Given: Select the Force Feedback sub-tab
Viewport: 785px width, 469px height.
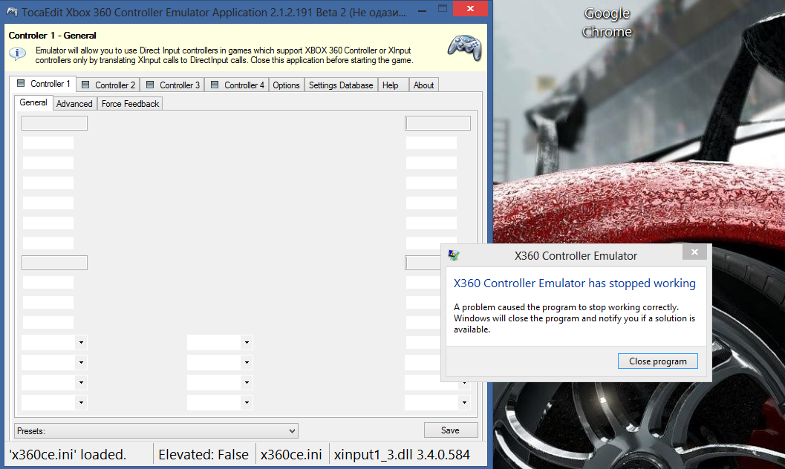Looking at the screenshot, I should tap(130, 103).
